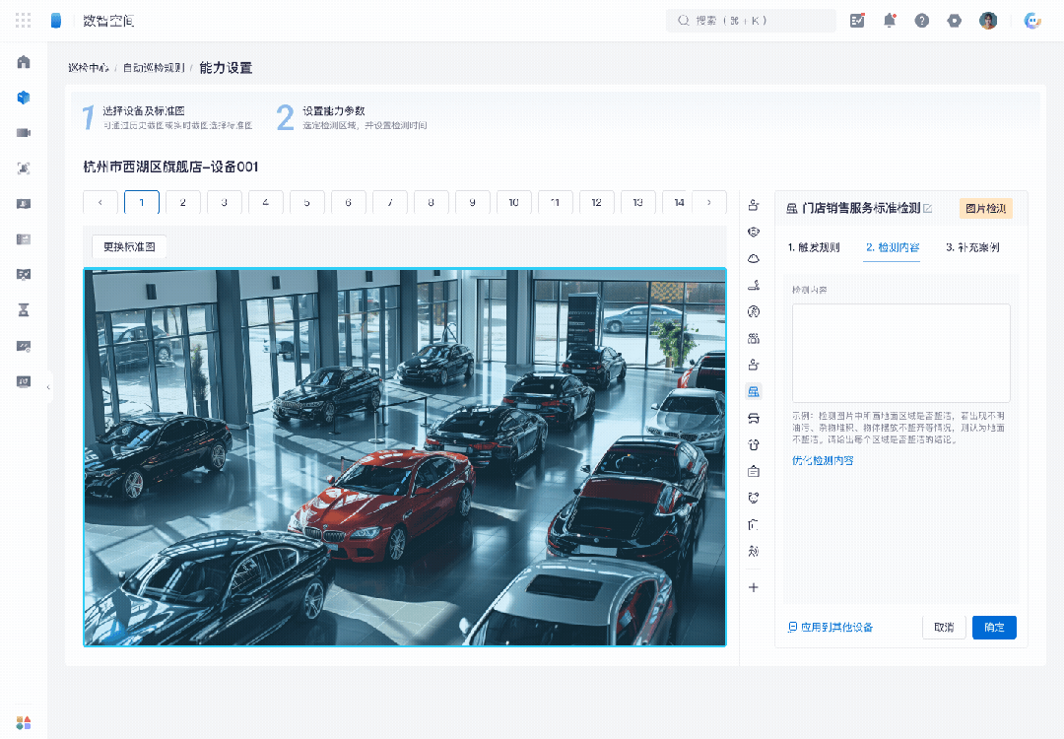Open the AI assistant robot icon at top right
This screenshot has height=739, width=1064.
pos(1032,21)
